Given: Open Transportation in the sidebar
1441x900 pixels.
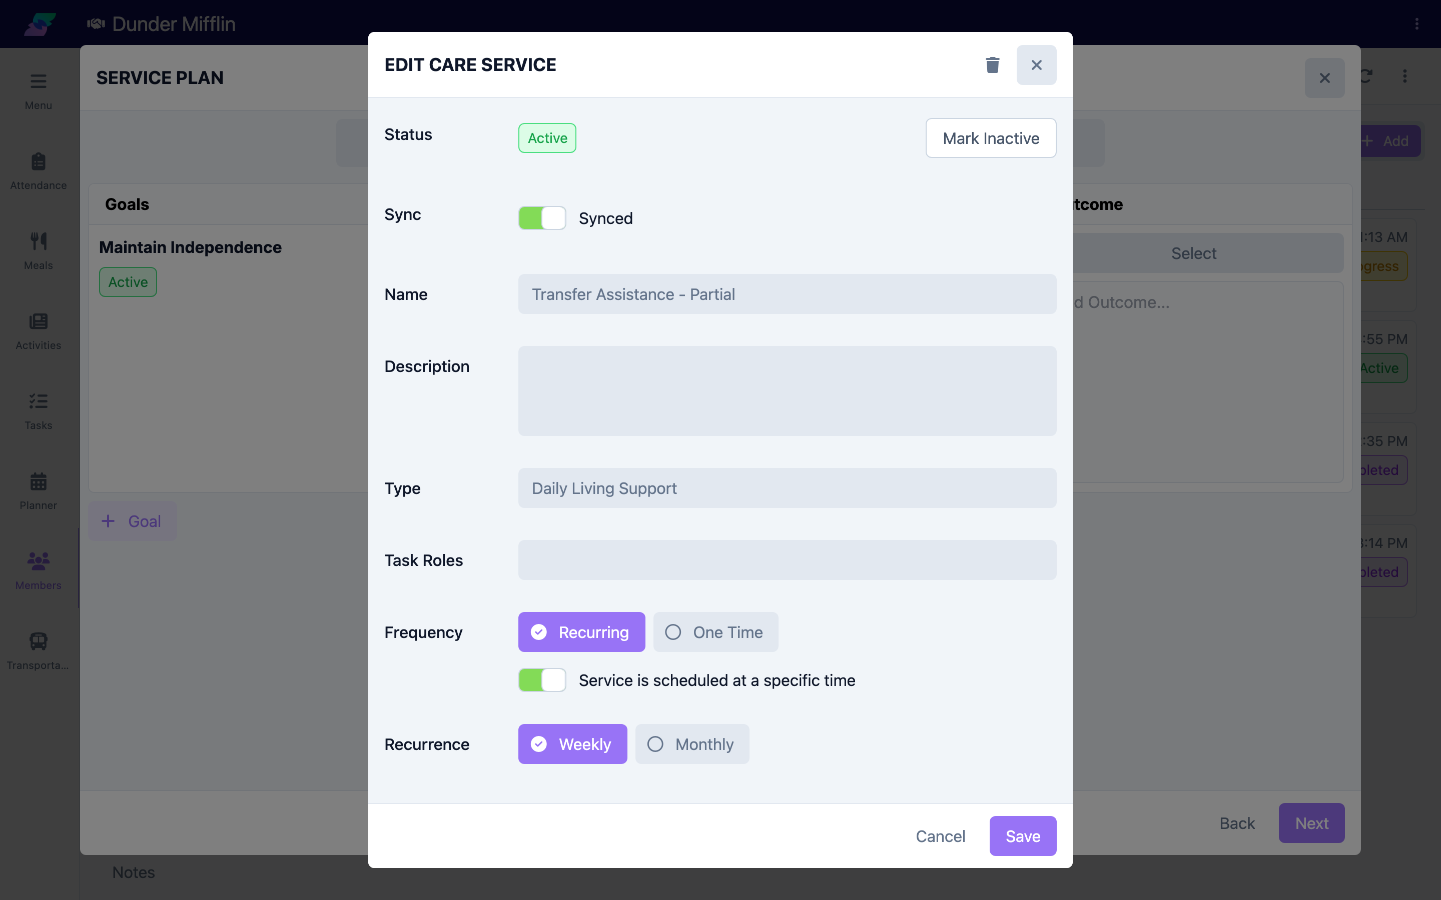Looking at the screenshot, I should pos(38,651).
